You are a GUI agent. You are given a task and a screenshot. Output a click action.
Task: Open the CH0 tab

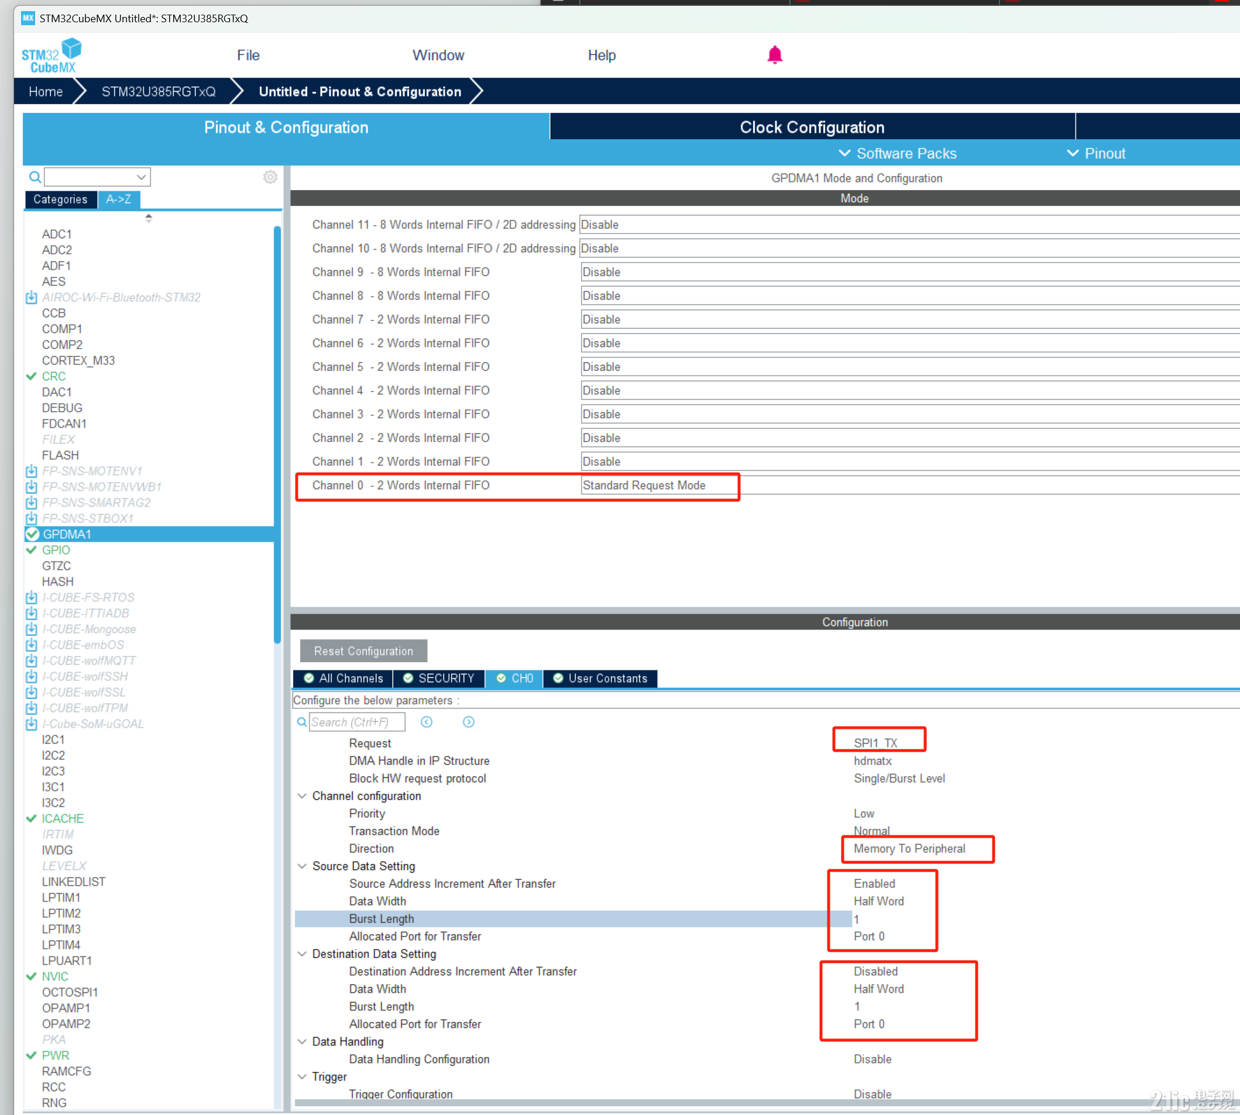point(514,678)
